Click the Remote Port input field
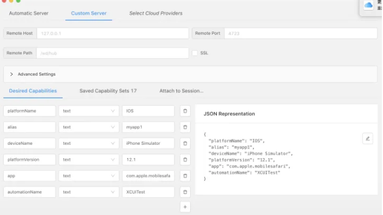 tap(300, 33)
